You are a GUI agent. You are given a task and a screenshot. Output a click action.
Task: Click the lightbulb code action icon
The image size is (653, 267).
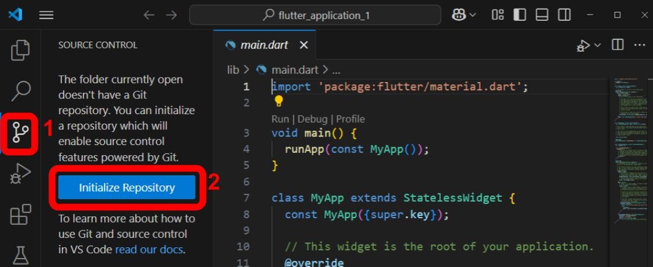pyautogui.click(x=278, y=101)
